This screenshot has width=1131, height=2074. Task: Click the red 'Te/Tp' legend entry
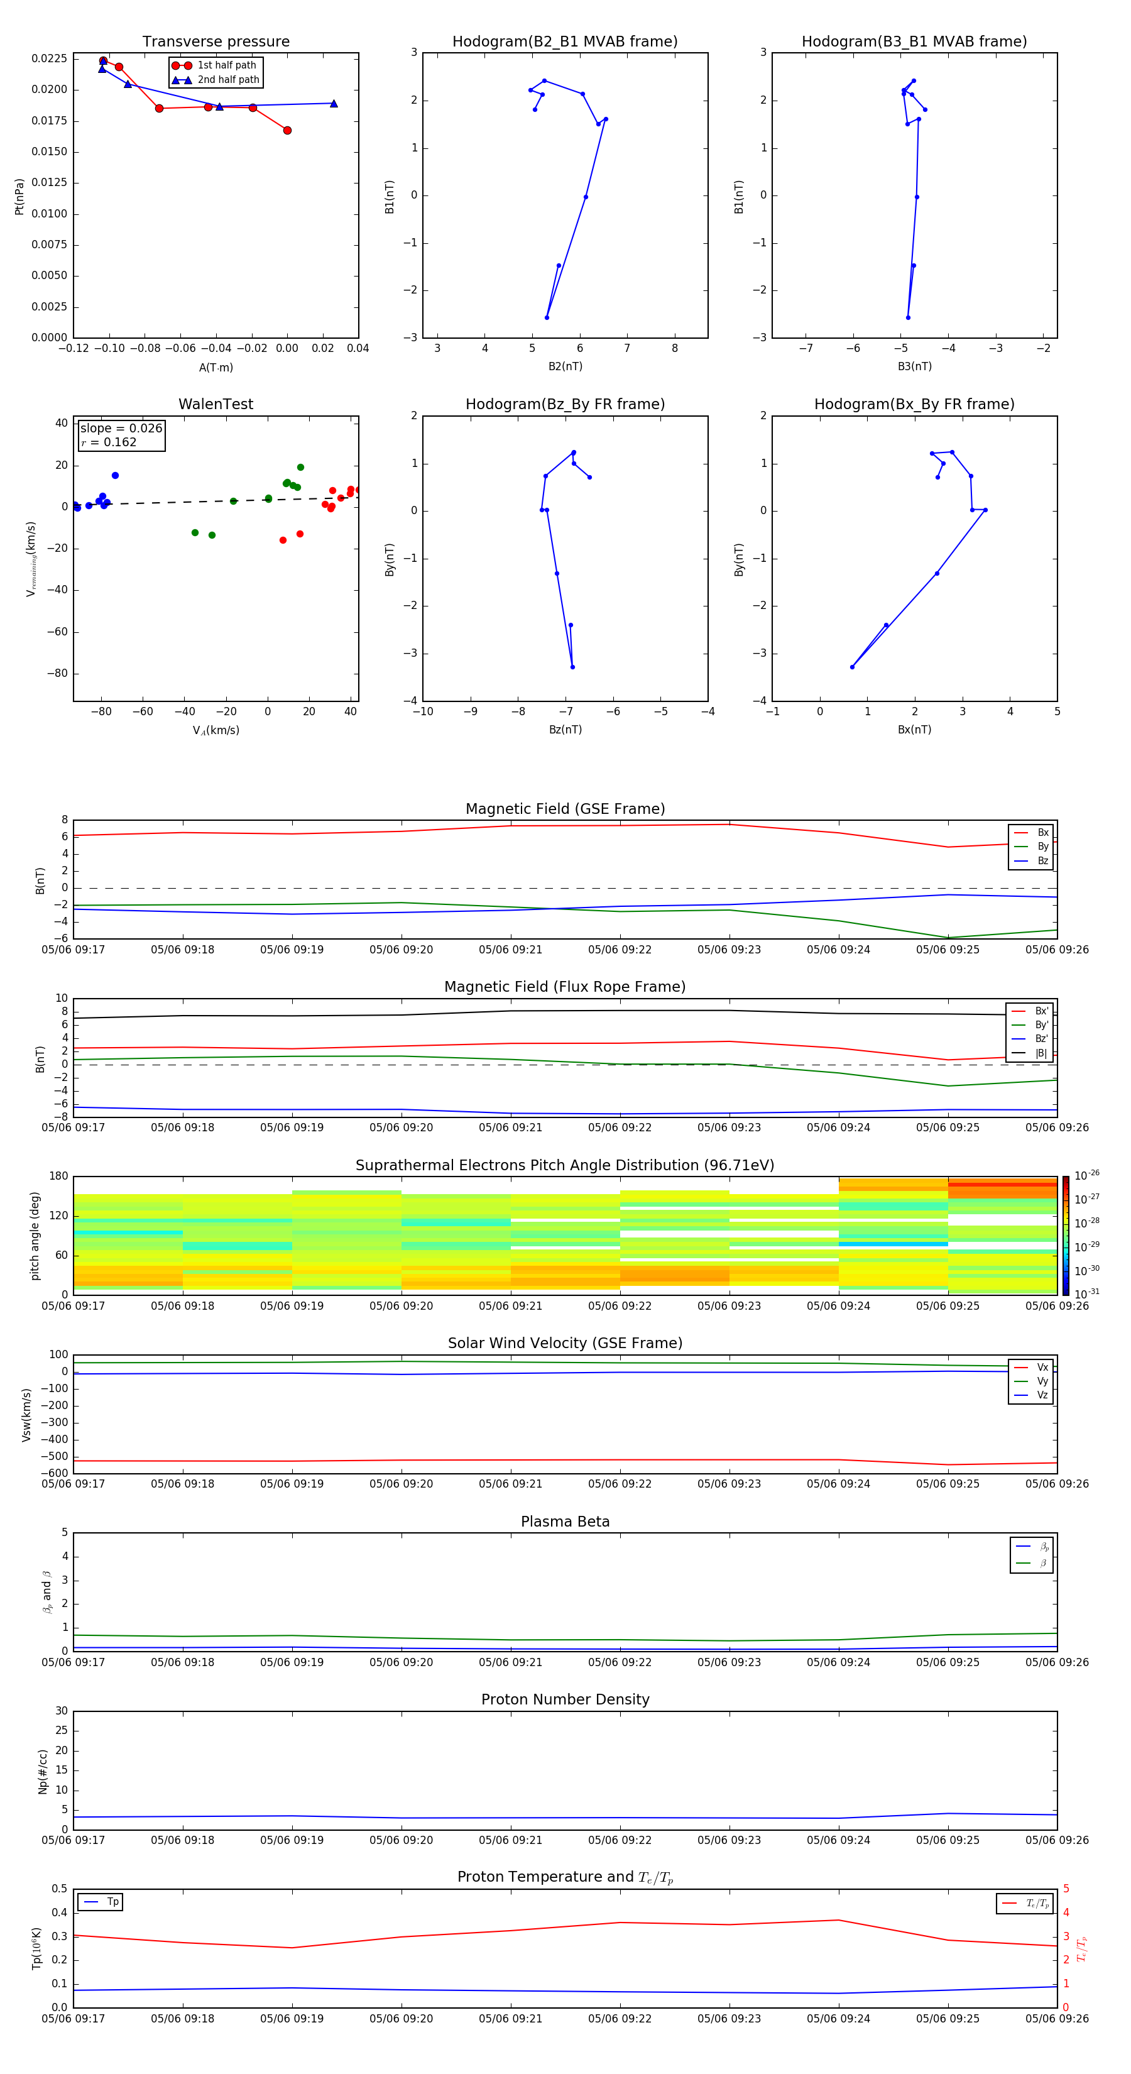1025,1903
